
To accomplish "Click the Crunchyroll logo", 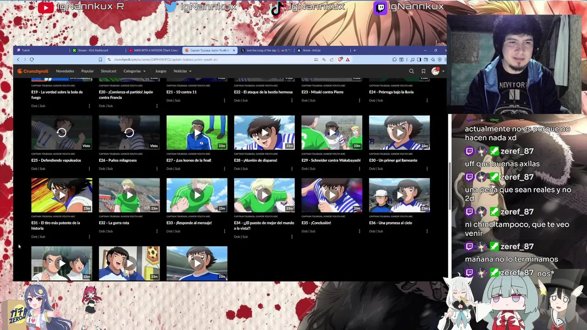I will [x=33, y=71].
